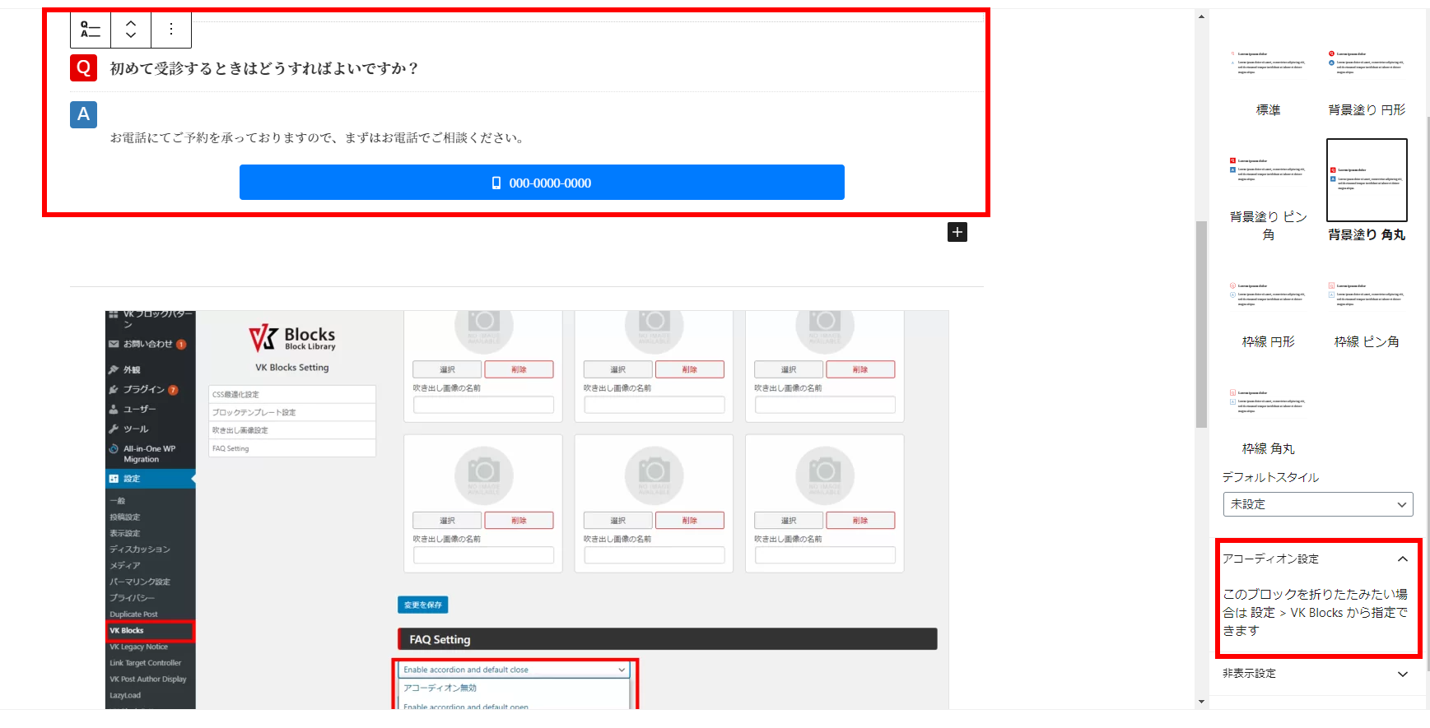The width and height of the screenshot is (1430, 728).
Task: Click the blue 変更を保存 button
Action: click(423, 605)
